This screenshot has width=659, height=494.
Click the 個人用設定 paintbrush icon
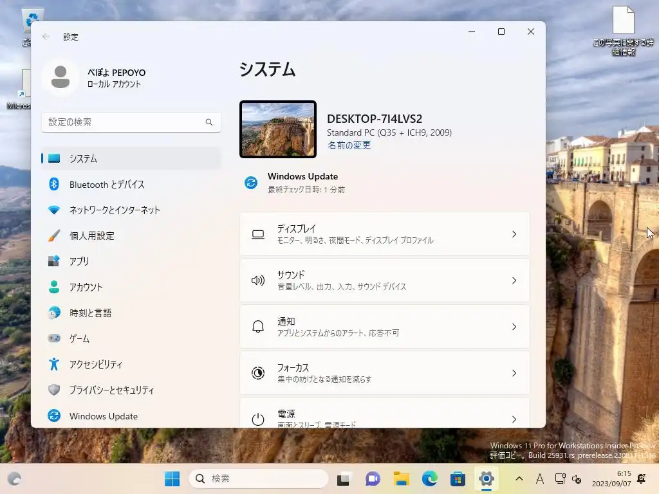pos(54,235)
